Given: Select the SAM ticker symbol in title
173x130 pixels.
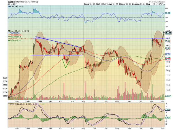Looking at the screenshot, I should click(x=10, y=2).
